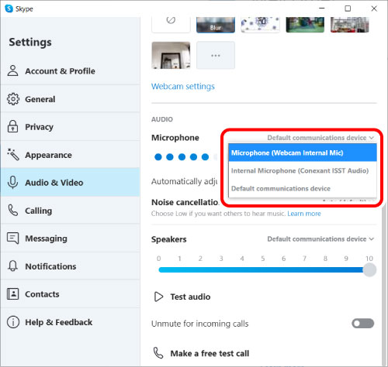Click the phone icon beside free test call
The image size is (388, 367).
[x=158, y=353]
